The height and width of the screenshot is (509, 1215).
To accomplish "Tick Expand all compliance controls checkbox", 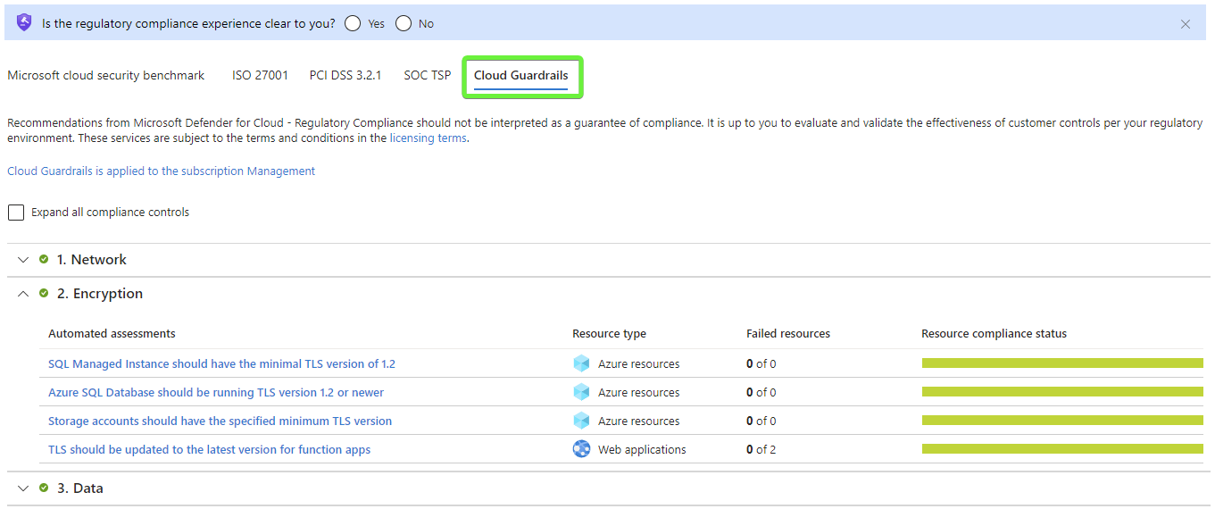I will pos(16,213).
